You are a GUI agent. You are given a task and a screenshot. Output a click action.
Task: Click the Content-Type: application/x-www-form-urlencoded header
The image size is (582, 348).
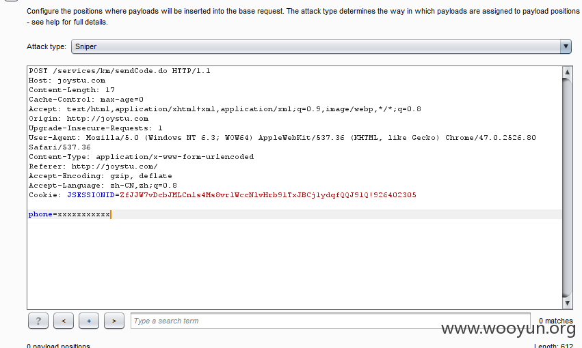[142, 157]
